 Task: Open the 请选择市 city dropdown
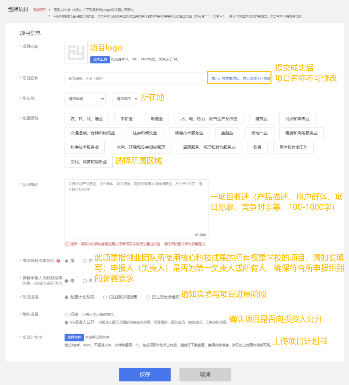tap(125, 99)
